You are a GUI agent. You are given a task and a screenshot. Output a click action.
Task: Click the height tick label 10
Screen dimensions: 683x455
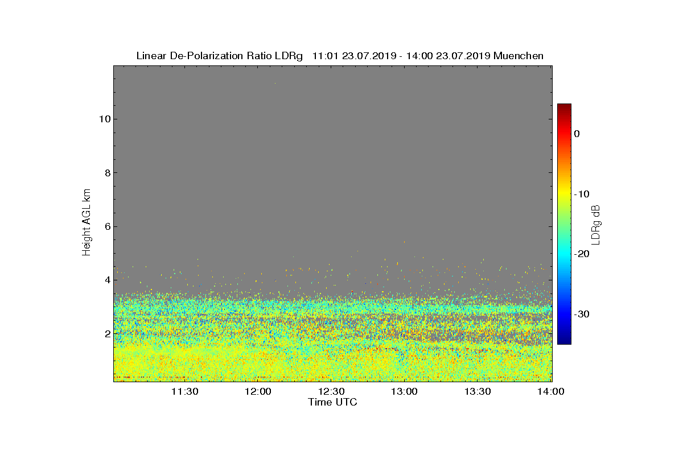tap(104, 119)
